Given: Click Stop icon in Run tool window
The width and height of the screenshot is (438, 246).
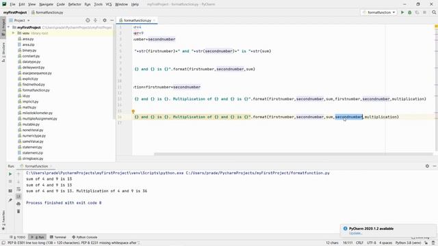Looking at the screenshot, I should [x=10, y=182].
